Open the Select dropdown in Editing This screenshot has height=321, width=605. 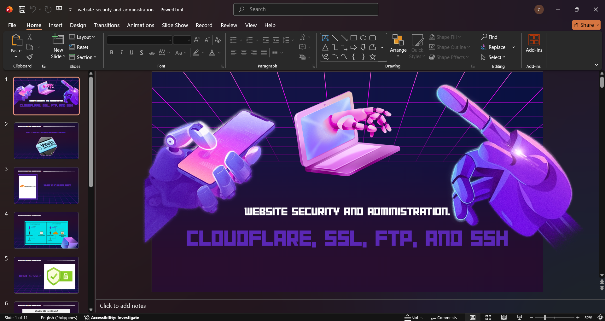493,57
